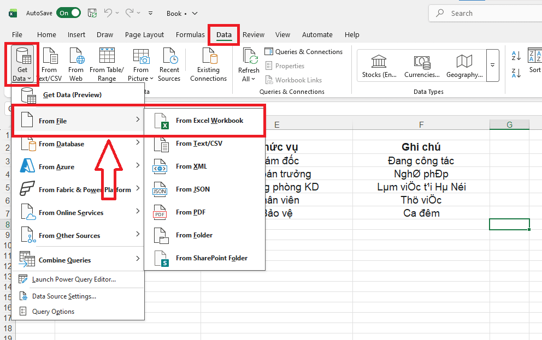Switch to the Home tab
Image resolution: width=542 pixels, height=340 pixels.
click(46, 34)
